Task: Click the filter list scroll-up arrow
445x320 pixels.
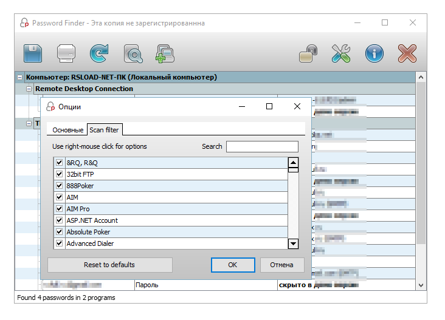Action: pos(293,162)
